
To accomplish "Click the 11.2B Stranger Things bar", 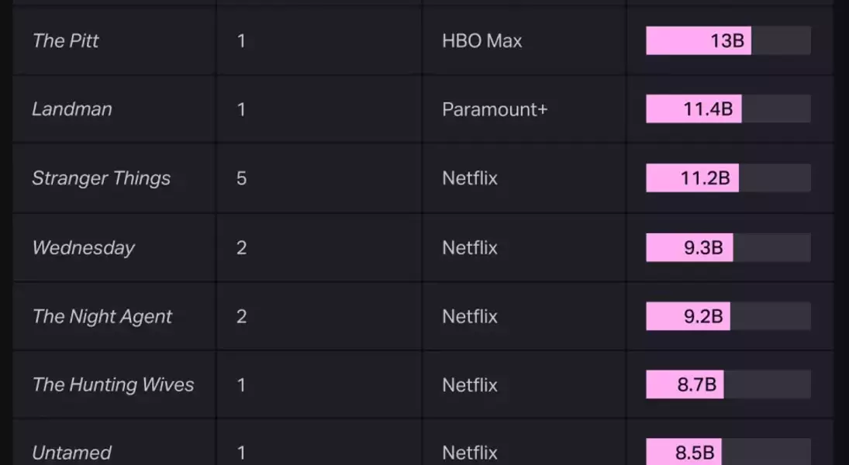I will point(692,178).
